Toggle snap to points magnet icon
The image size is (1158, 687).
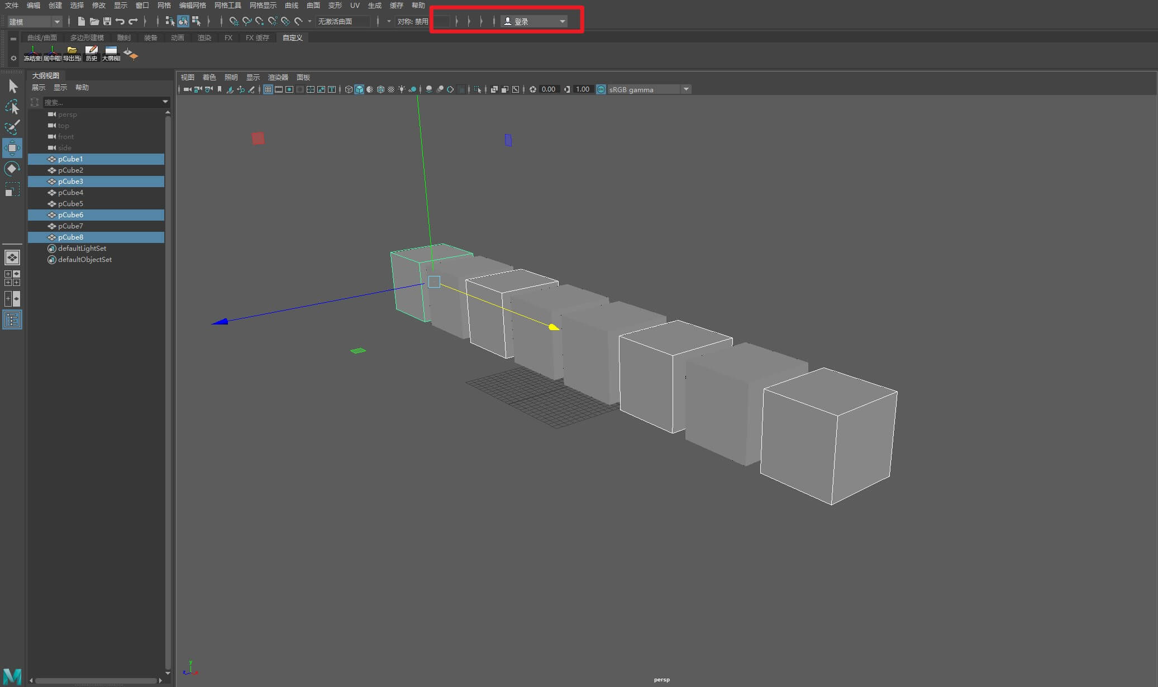259,21
